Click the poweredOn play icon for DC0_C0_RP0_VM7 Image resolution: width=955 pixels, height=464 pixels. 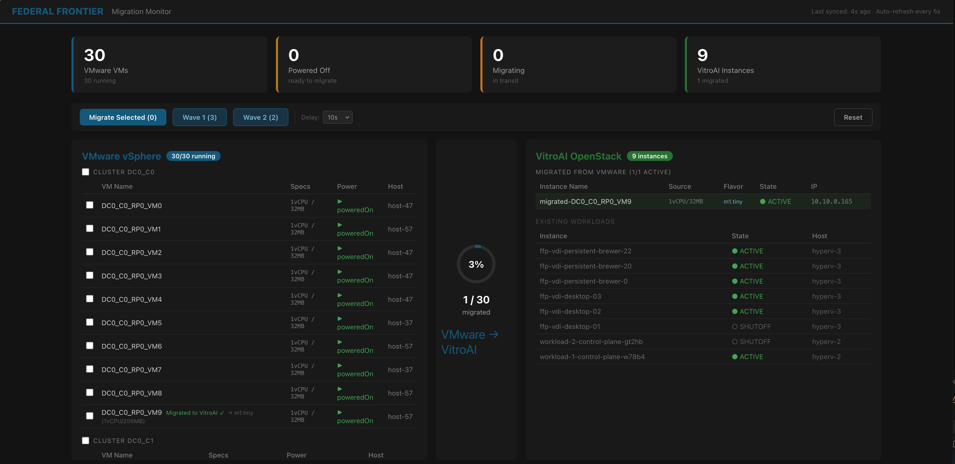pos(340,366)
